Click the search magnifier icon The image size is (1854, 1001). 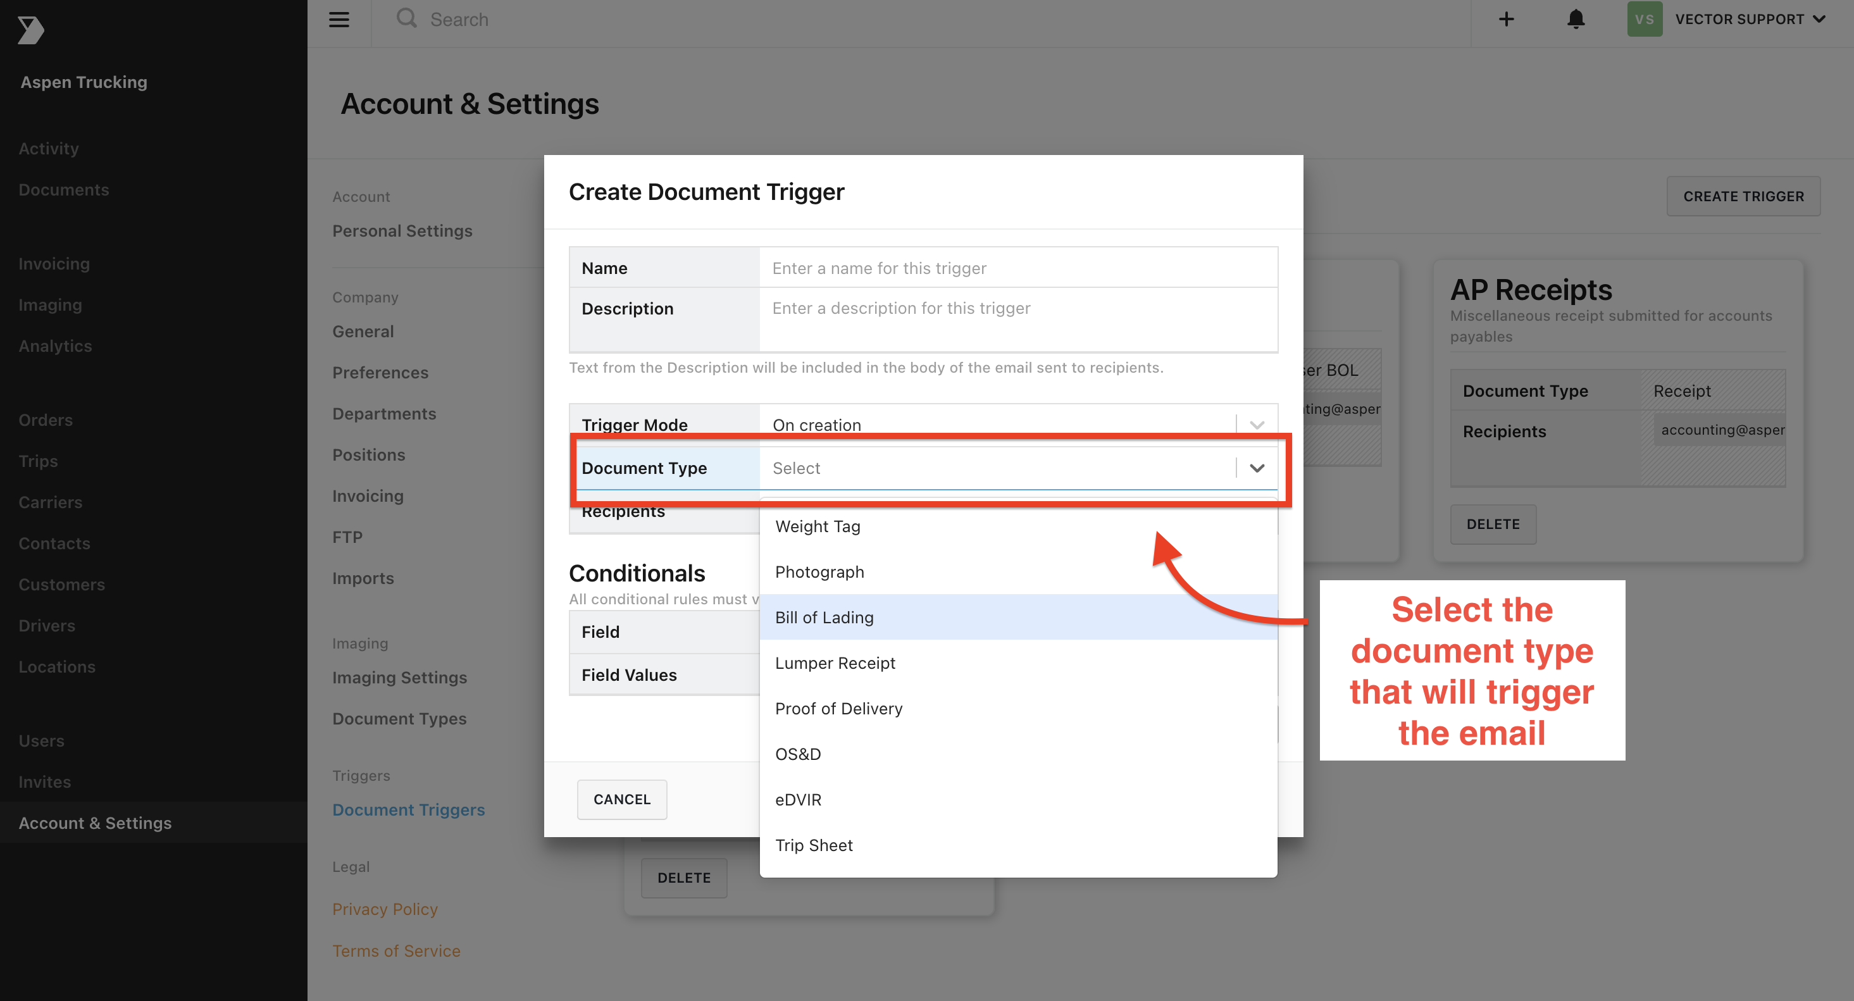(407, 18)
